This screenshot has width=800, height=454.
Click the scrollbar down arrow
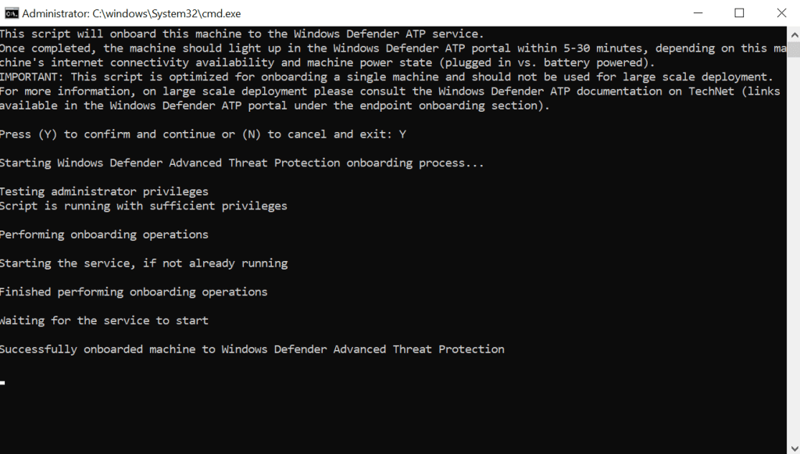pos(793,448)
